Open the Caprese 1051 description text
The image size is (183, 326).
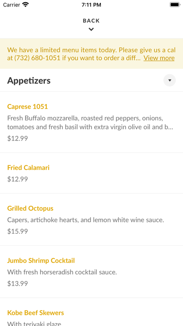tap(90, 123)
